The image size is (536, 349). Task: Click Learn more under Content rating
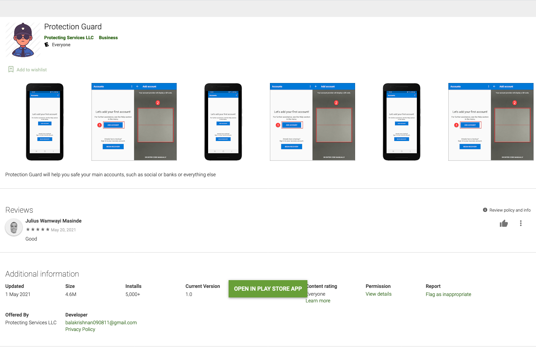pos(318,301)
